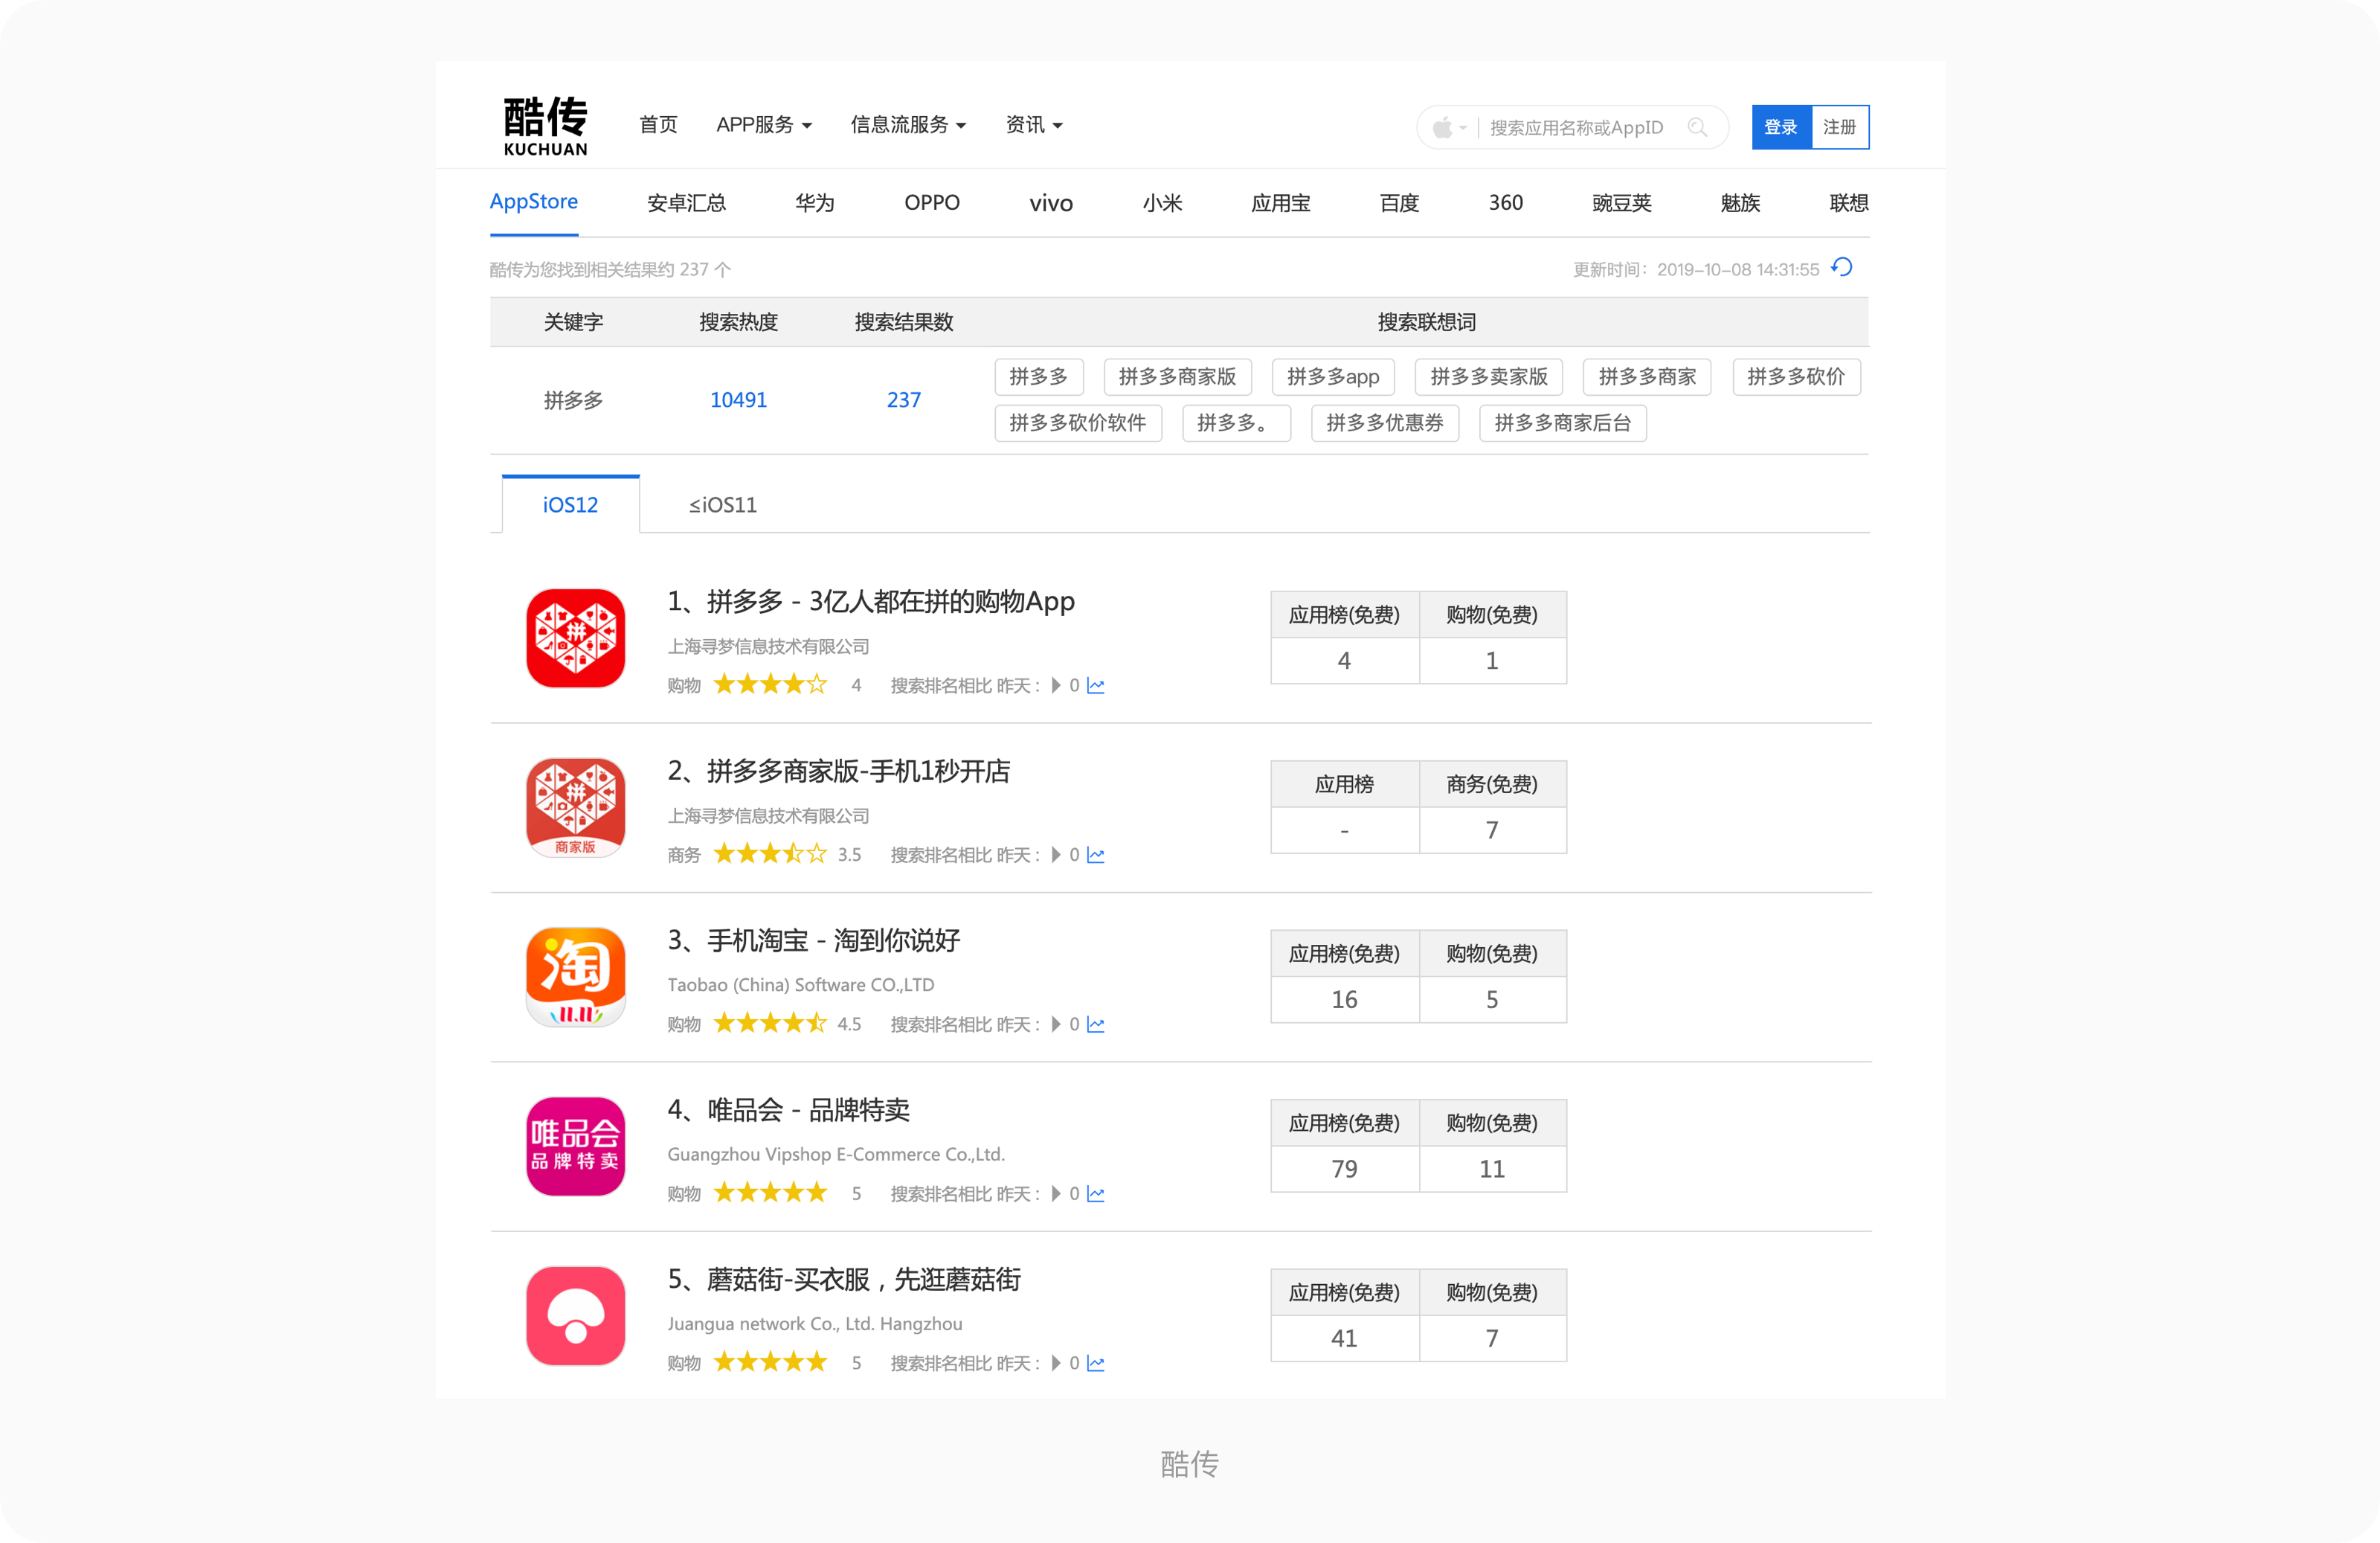
Task: Click the search magnifier icon
Action: click(1697, 127)
